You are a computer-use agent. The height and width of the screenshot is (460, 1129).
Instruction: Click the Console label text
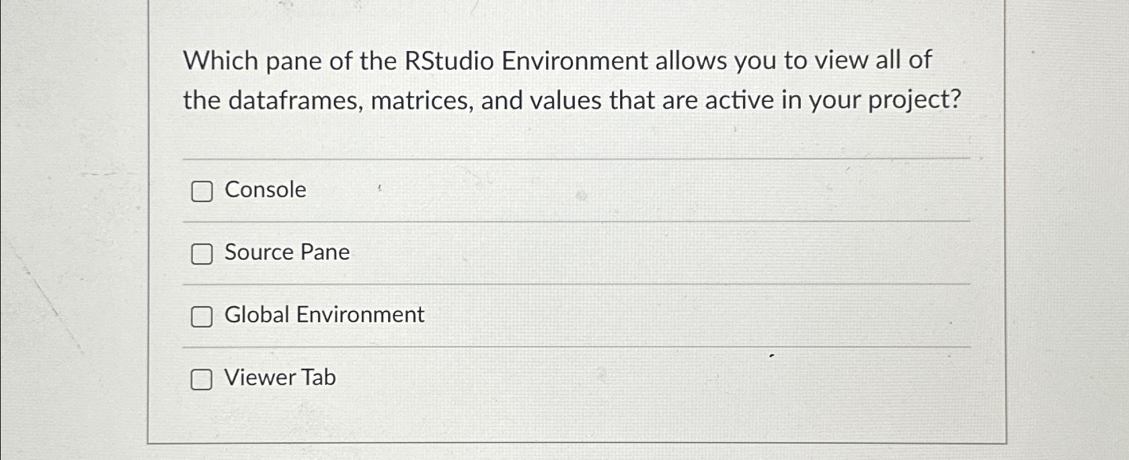point(266,190)
